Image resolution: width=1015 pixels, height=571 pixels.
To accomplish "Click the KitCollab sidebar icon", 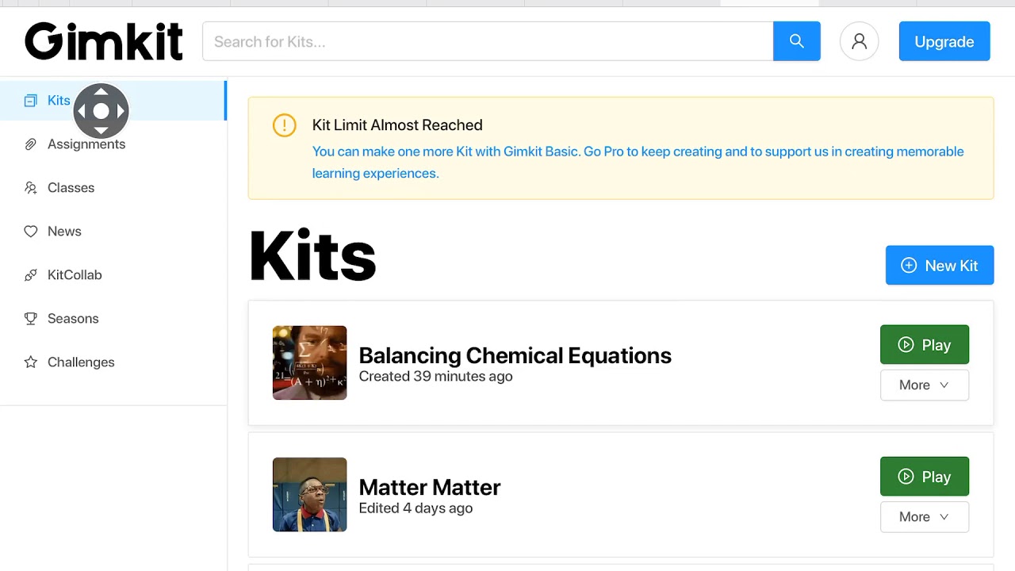I will [31, 275].
